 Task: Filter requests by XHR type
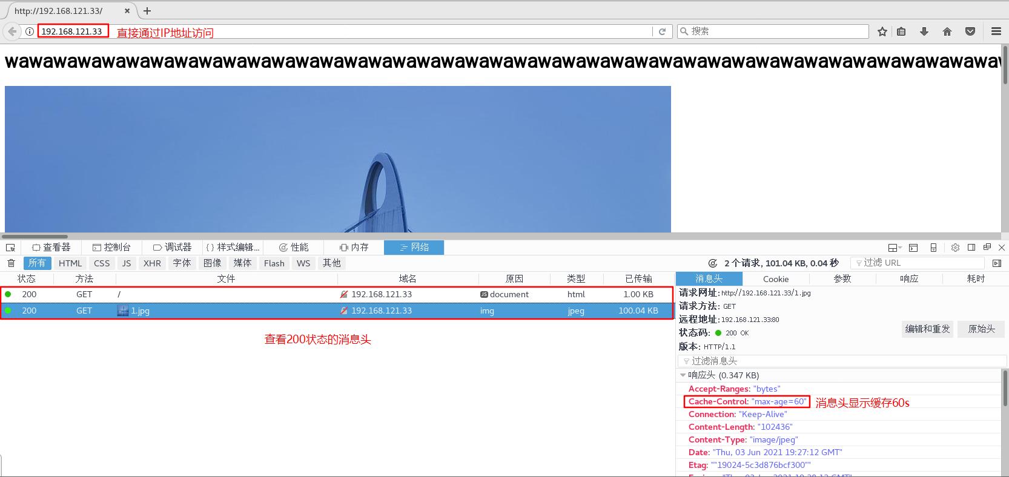[152, 263]
